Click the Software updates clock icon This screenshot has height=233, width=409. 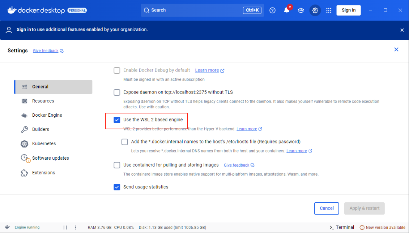pyautogui.click(x=25, y=158)
